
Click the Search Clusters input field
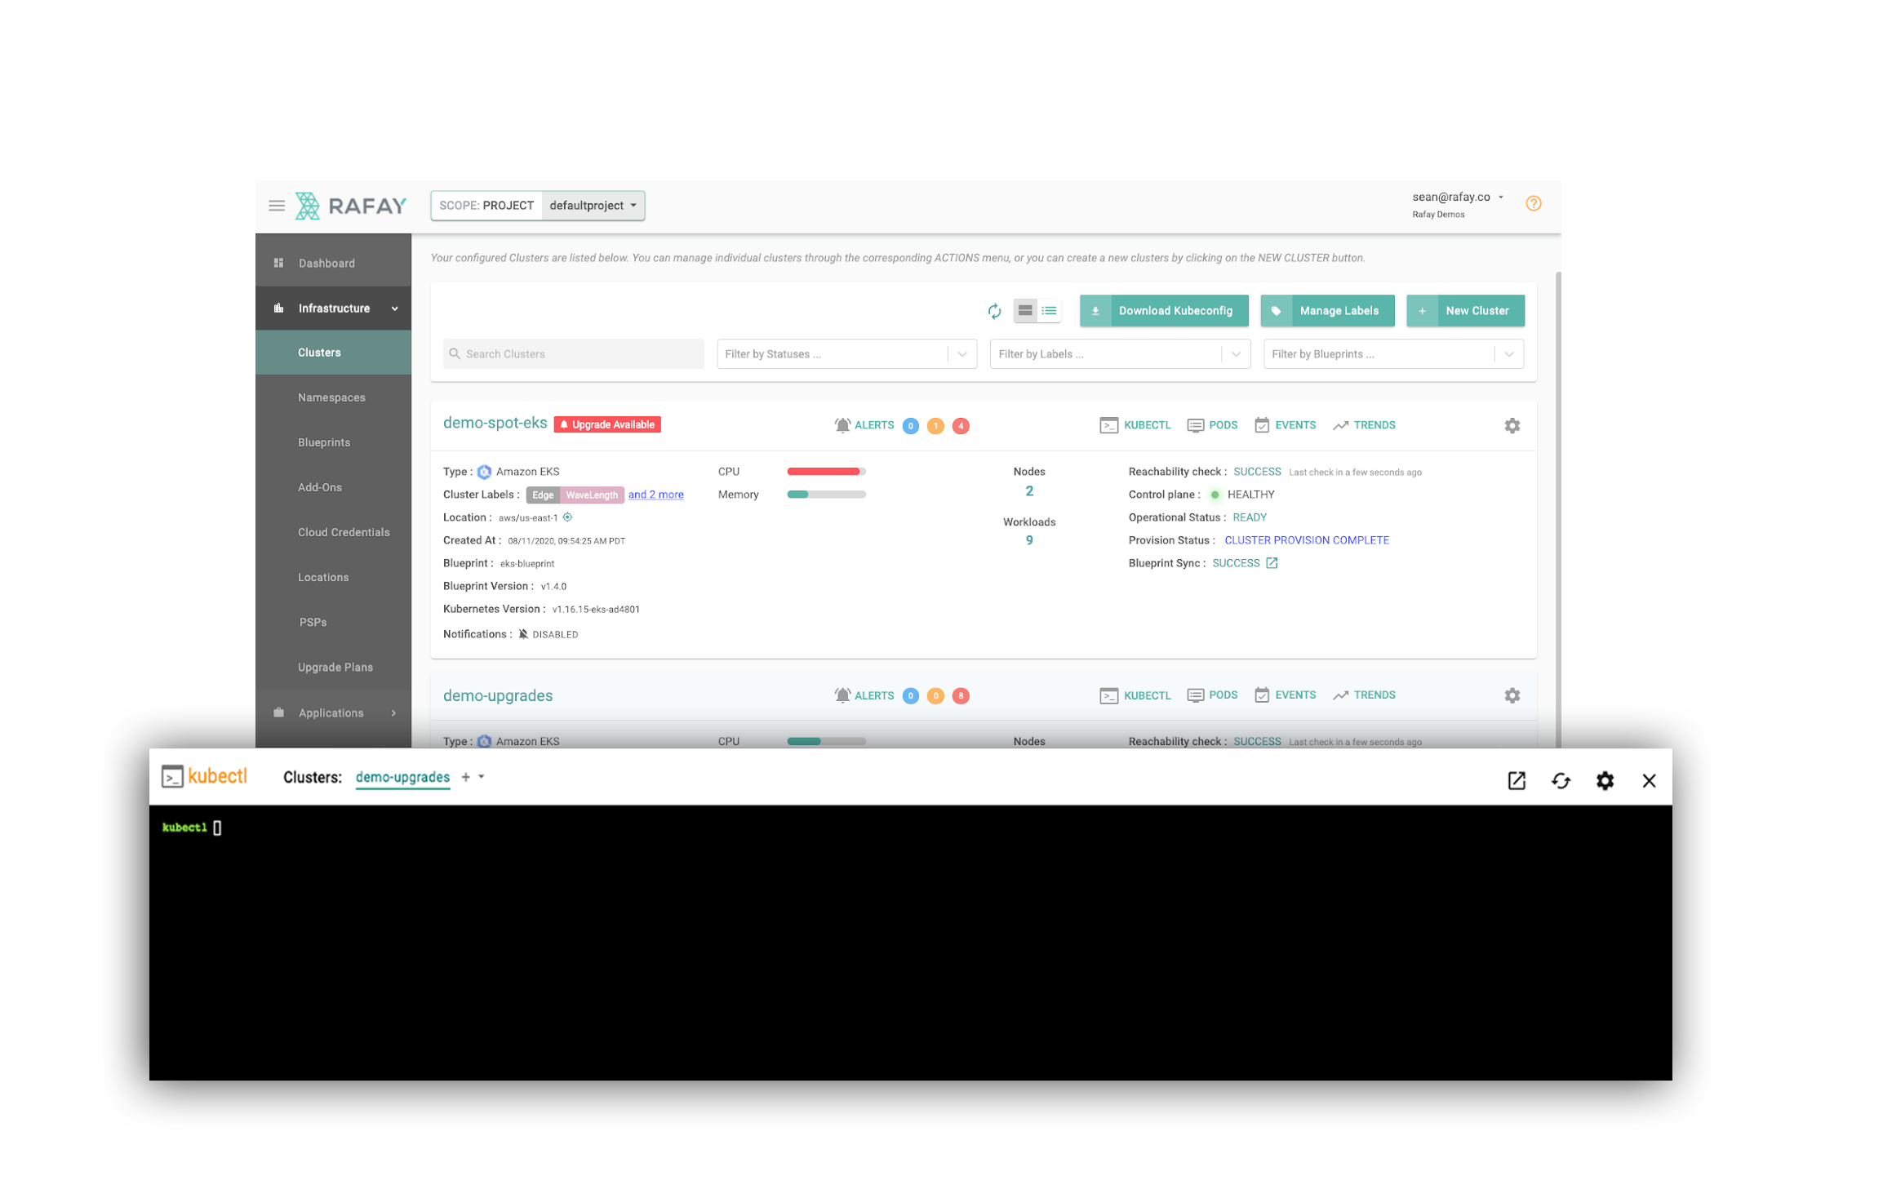[x=572, y=351]
